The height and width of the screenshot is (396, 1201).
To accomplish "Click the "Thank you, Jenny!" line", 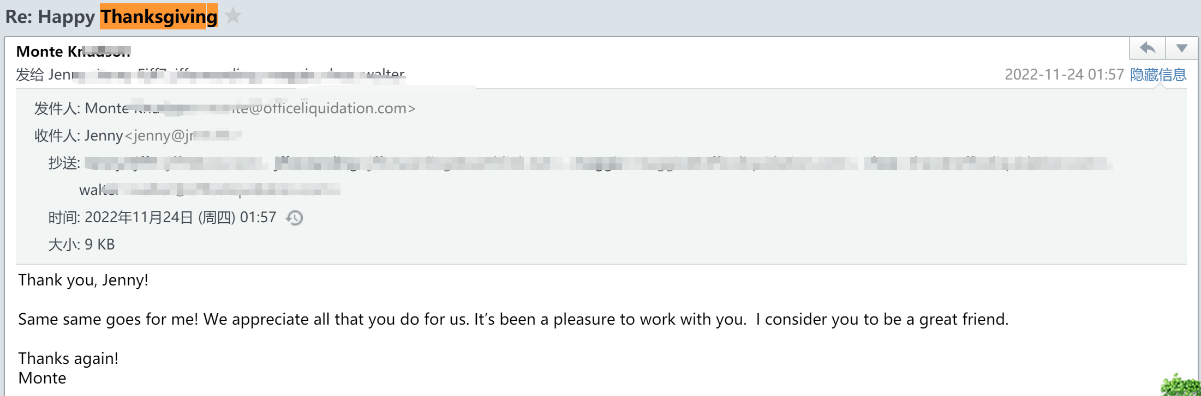I will [x=83, y=280].
